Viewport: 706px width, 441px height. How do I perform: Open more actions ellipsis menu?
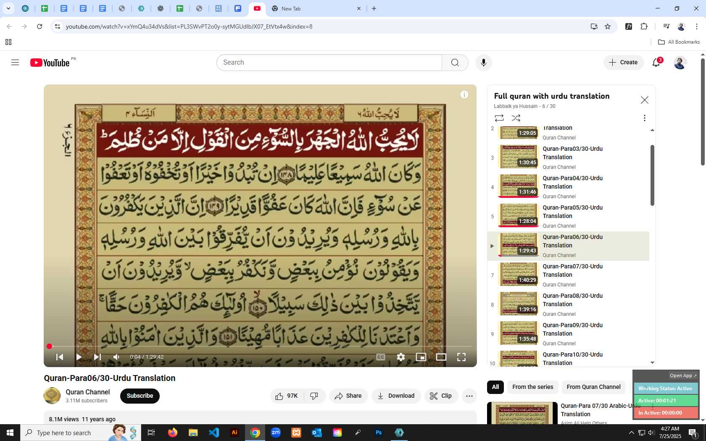click(469, 396)
